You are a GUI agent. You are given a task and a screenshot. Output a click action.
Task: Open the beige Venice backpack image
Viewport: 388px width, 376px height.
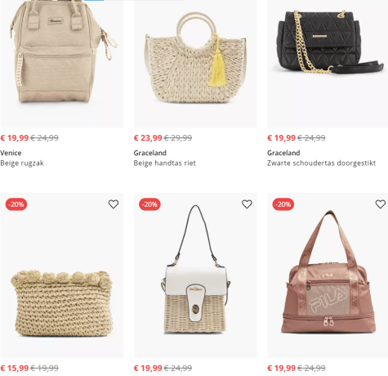62,64
